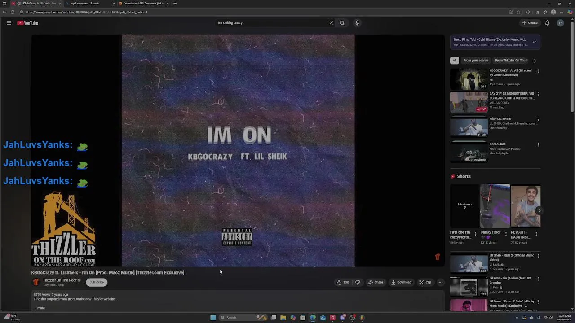This screenshot has width=575, height=323.
Task: Reload the page
Action: click(13, 12)
